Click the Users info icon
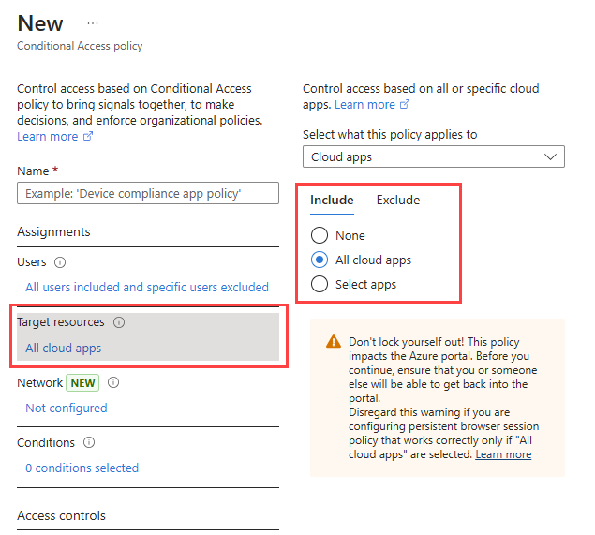Viewport: 595px width, 535px height. point(60,262)
